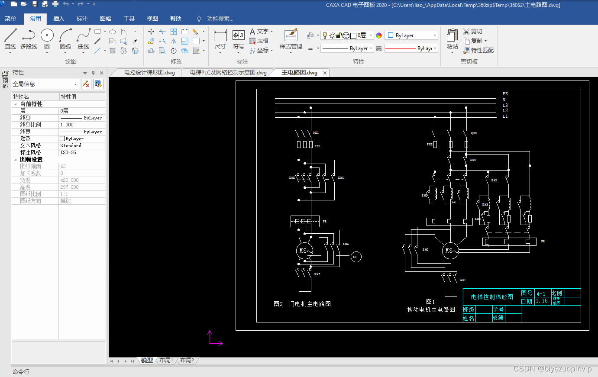This screenshot has width=598, height=377.
Task: Click the 剪切 cut button
Action: 472,31
